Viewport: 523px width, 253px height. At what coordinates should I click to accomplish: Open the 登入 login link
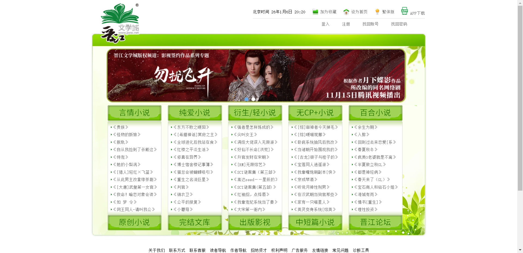point(325,24)
